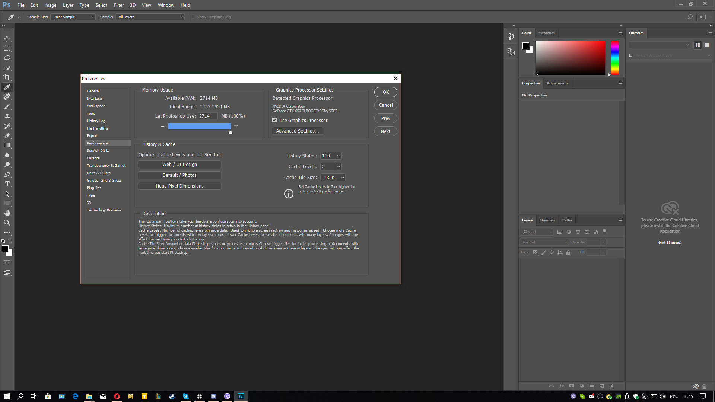Select the History Brush tool
The height and width of the screenshot is (402, 715).
tap(7, 126)
